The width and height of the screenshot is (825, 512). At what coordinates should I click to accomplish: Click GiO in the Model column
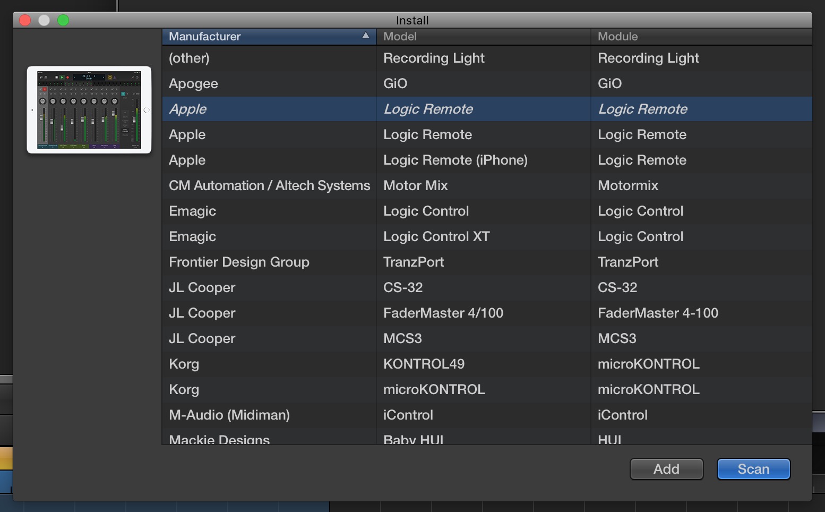point(396,83)
